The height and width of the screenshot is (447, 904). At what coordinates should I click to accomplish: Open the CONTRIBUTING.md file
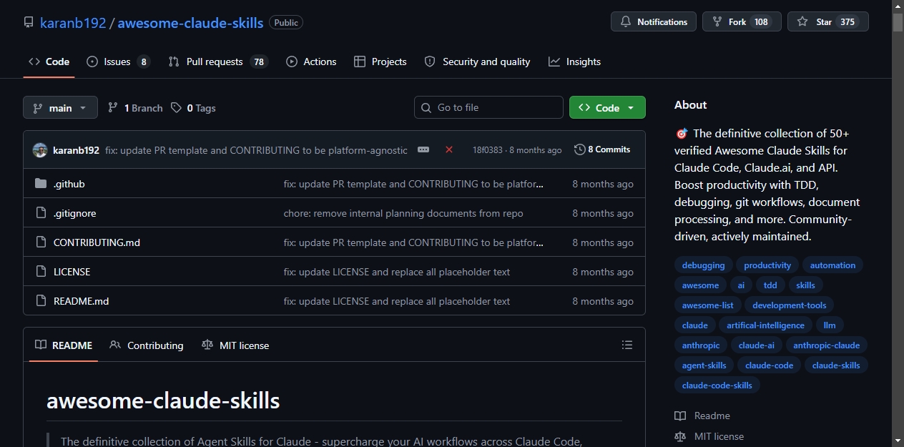coord(97,242)
